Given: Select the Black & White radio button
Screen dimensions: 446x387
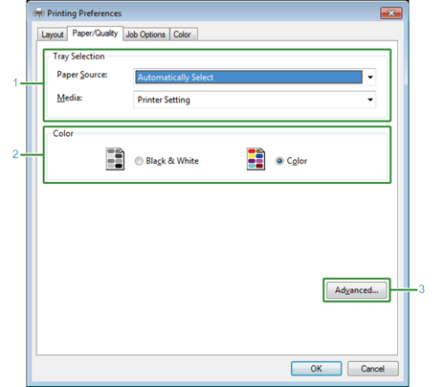Looking at the screenshot, I should point(139,161).
